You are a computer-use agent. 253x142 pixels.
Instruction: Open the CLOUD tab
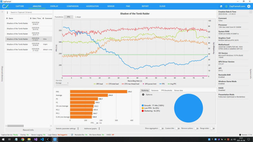pos(162,6)
